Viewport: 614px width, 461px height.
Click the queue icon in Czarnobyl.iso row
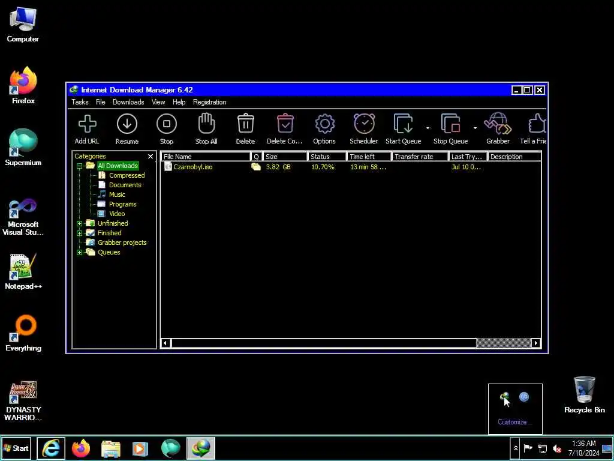pyautogui.click(x=255, y=167)
